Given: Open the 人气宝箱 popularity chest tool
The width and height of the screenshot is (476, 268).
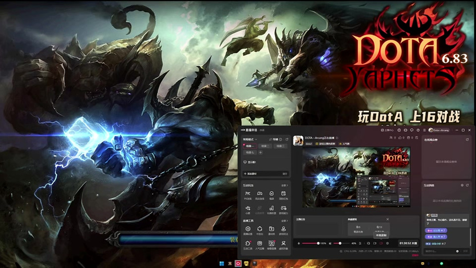Looking at the screenshot, I should [x=259, y=245].
